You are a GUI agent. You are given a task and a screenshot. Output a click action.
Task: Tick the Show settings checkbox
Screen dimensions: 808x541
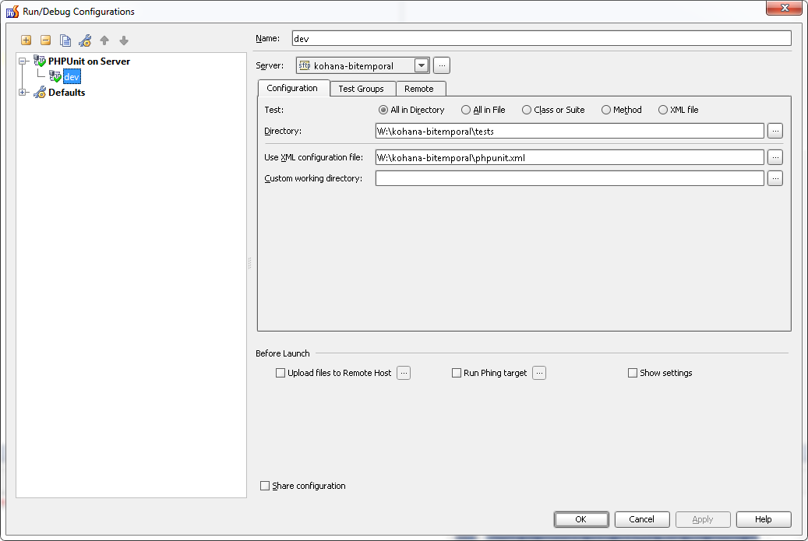tap(632, 373)
